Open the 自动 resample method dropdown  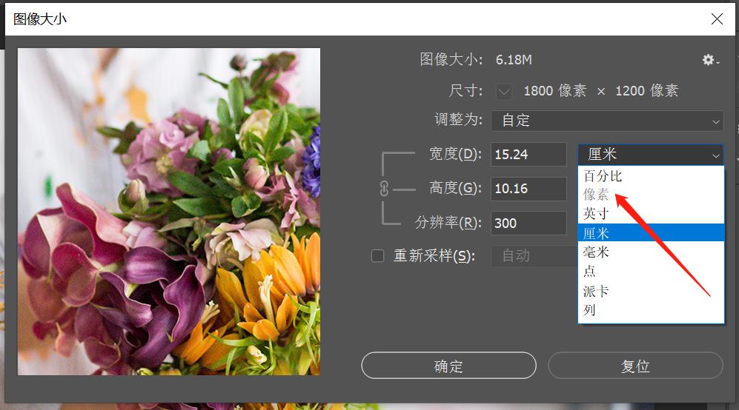click(x=534, y=256)
